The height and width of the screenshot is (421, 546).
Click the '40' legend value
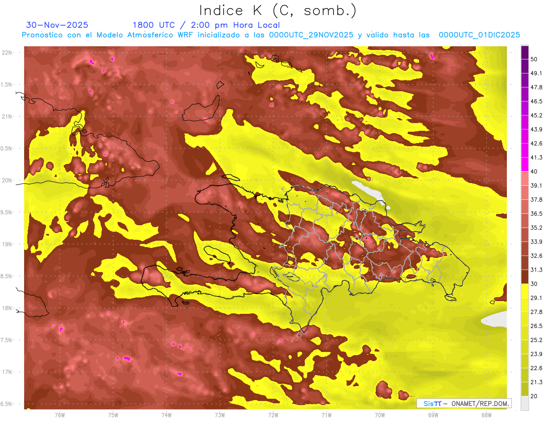[x=534, y=172]
